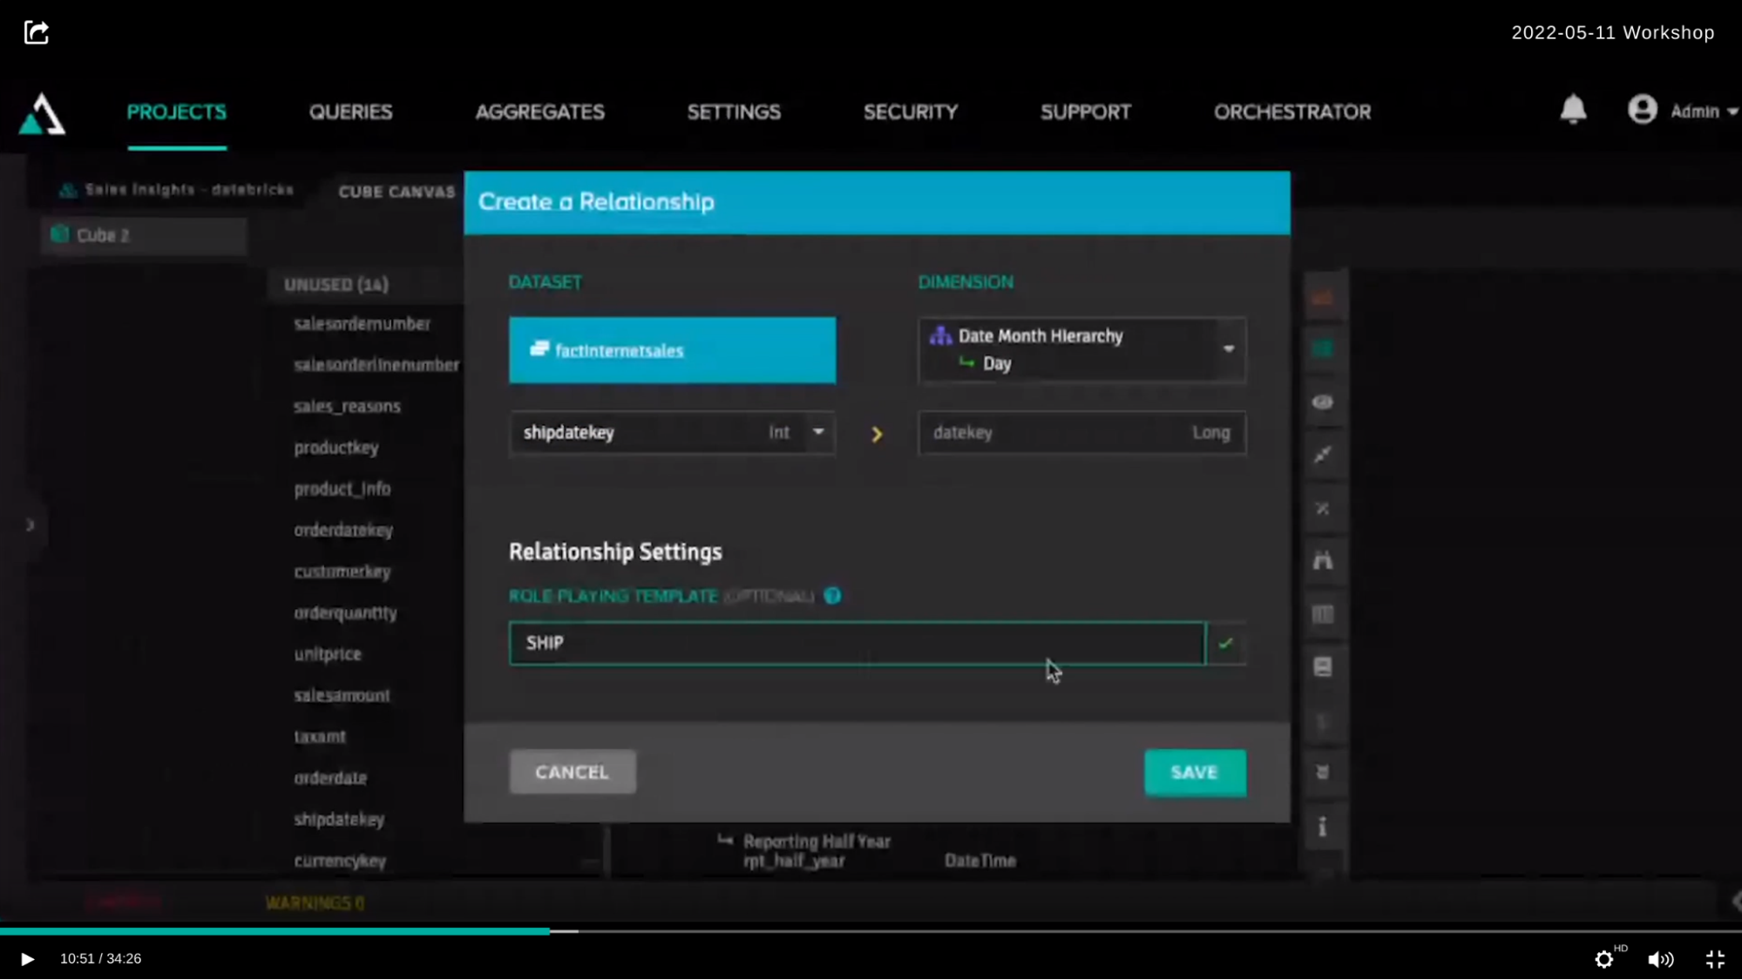
Task: Expand the Date Month Hierarchy dimension dropdown
Action: 1228,349
